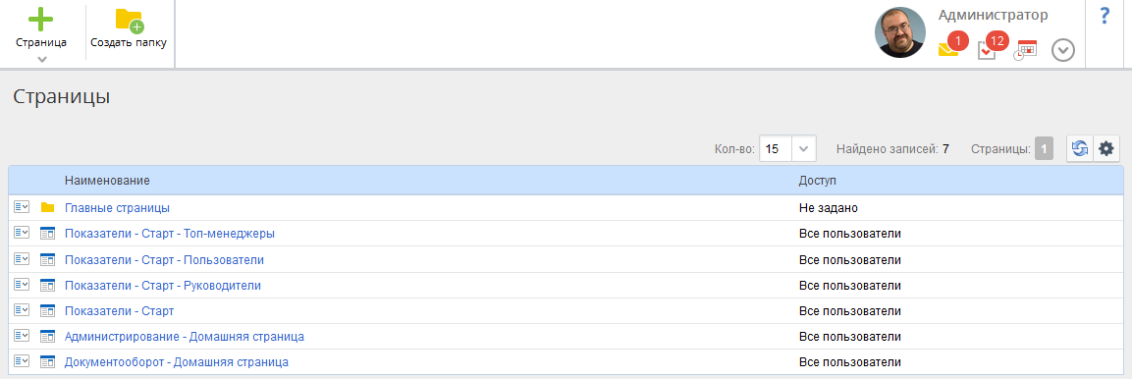The height and width of the screenshot is (379, 1132).
Task: Click the green plus Страница icon
Action: tap(41, 20)
